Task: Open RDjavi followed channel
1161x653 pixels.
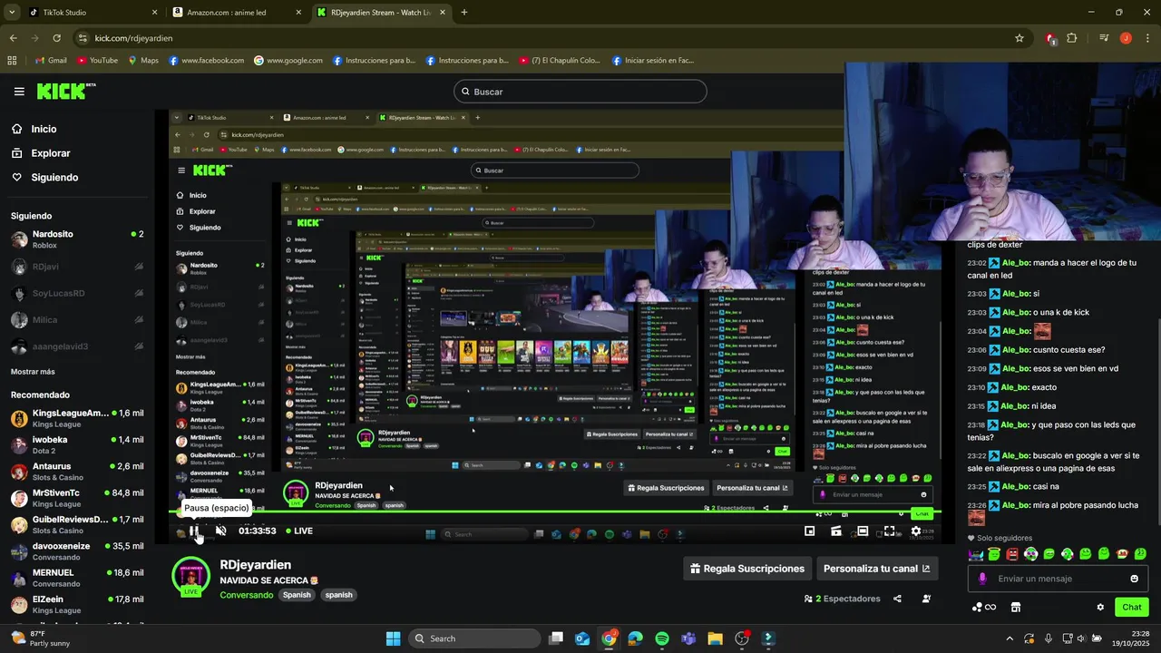Action: pos(77,267)
